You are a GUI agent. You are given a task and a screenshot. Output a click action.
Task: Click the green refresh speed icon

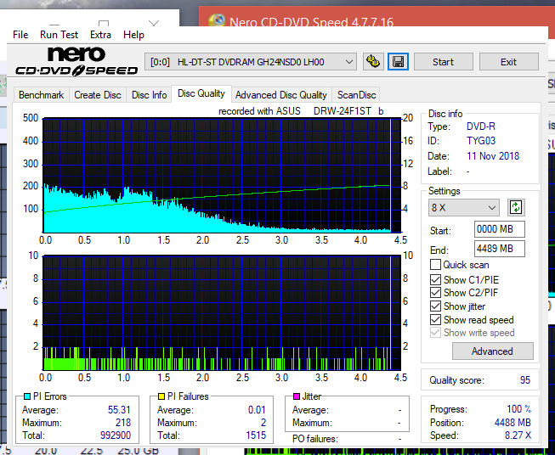516,207
